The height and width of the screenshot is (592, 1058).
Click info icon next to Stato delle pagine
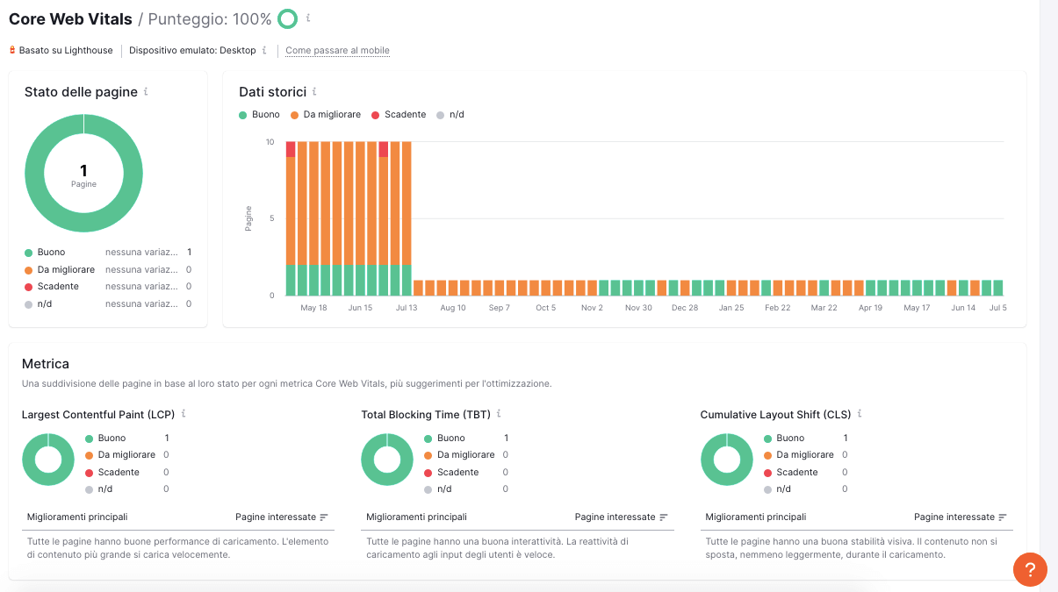pos(146,91)
